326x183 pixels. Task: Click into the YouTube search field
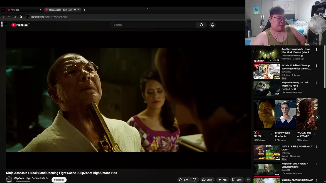pyautogui.click(x=154, y=25)
